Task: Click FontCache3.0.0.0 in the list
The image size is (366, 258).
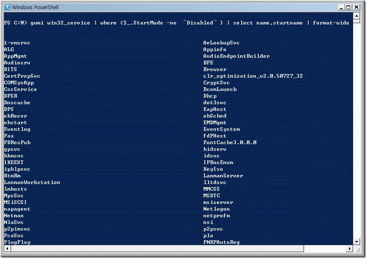Action: [230, 143]
